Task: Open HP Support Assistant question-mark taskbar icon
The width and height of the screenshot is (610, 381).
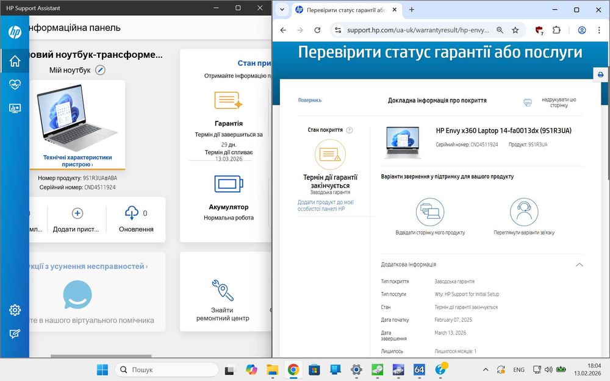Action: pos(440,369)
